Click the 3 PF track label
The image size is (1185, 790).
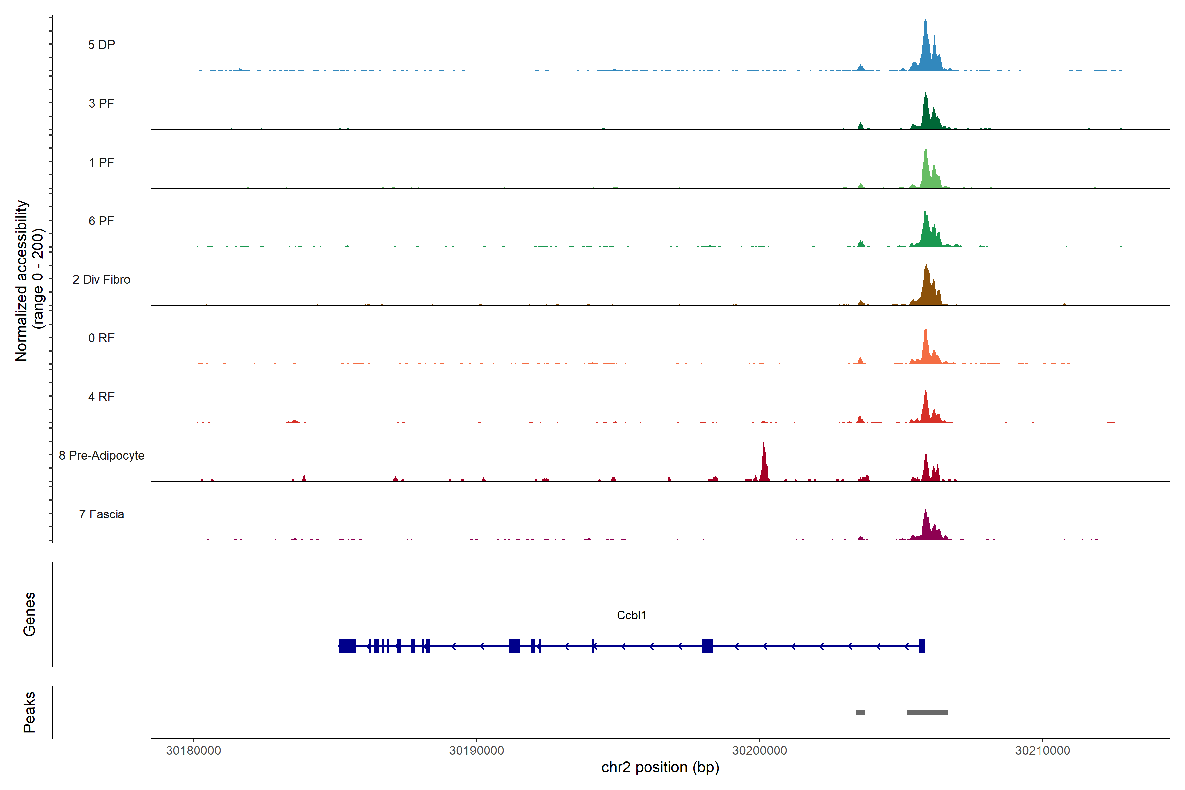click(101, 103)
